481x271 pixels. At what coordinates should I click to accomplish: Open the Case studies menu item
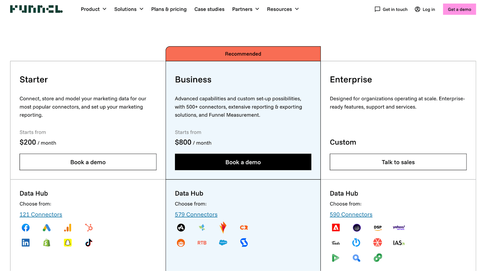coord(209,9)
